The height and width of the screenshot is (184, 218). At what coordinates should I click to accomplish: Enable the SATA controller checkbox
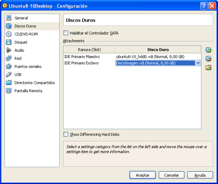coord(66,33)
